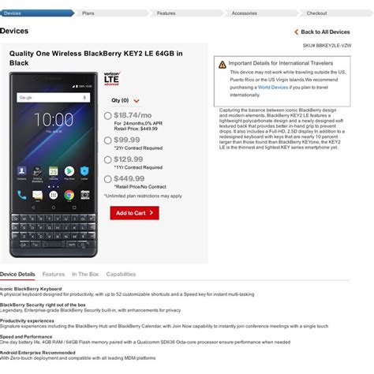This screenshot has height=374, width=374.
Task: Select $449.99 retail price no contract
Action: click(x=107, y=179)
